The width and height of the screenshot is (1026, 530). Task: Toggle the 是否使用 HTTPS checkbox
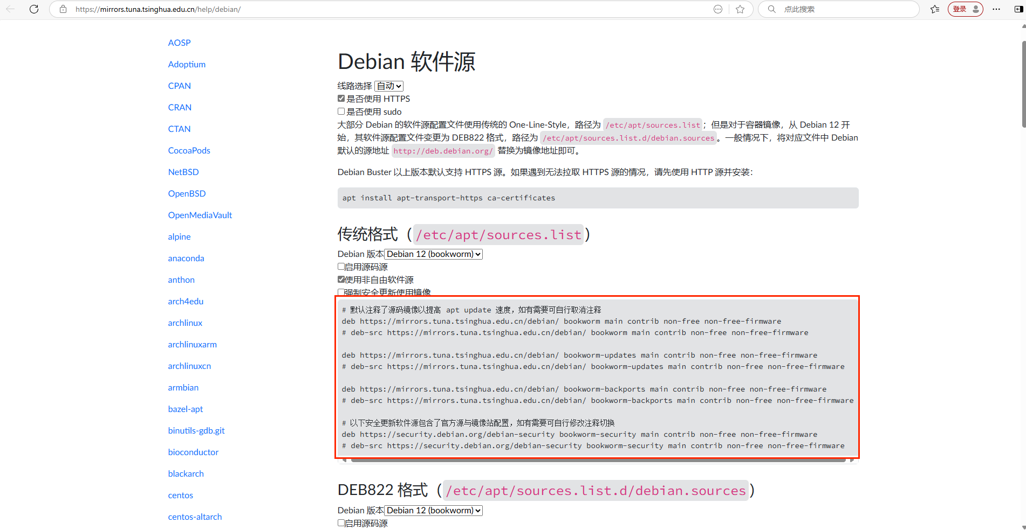tap(341, 99)
